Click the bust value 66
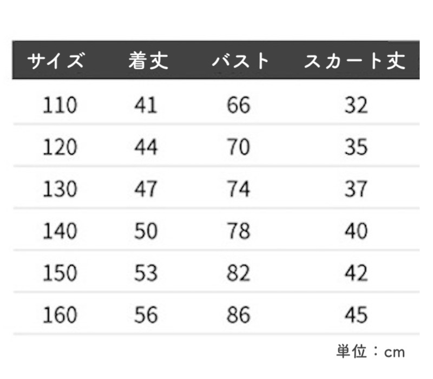Screen dimensions: 433x379 [x=239, y=105]
